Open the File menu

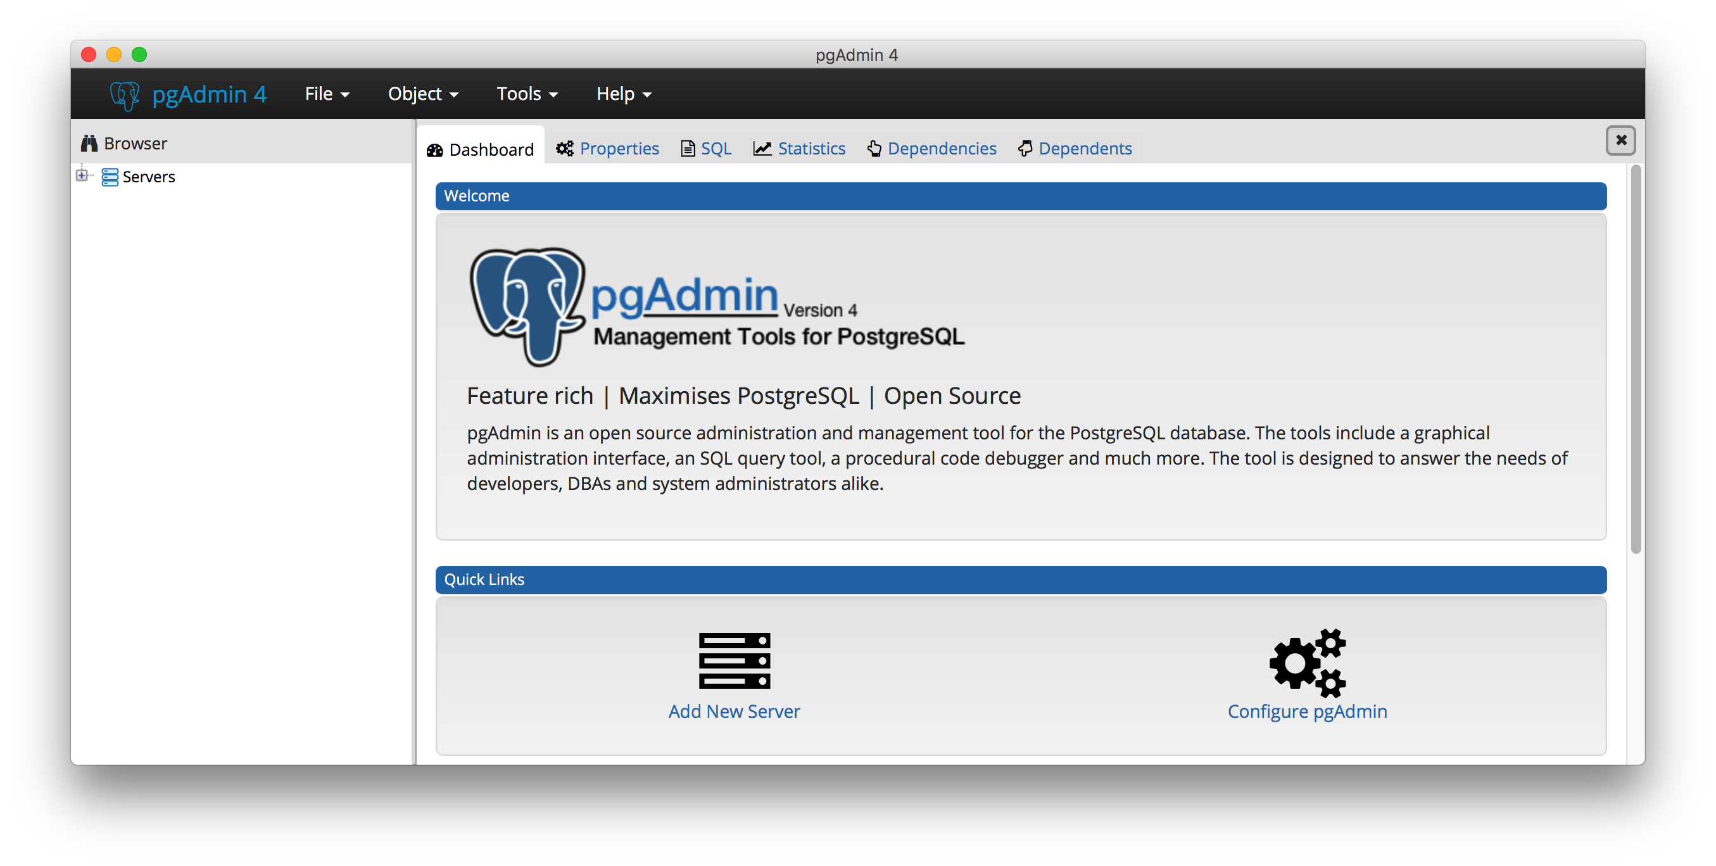tap(326, 94)
